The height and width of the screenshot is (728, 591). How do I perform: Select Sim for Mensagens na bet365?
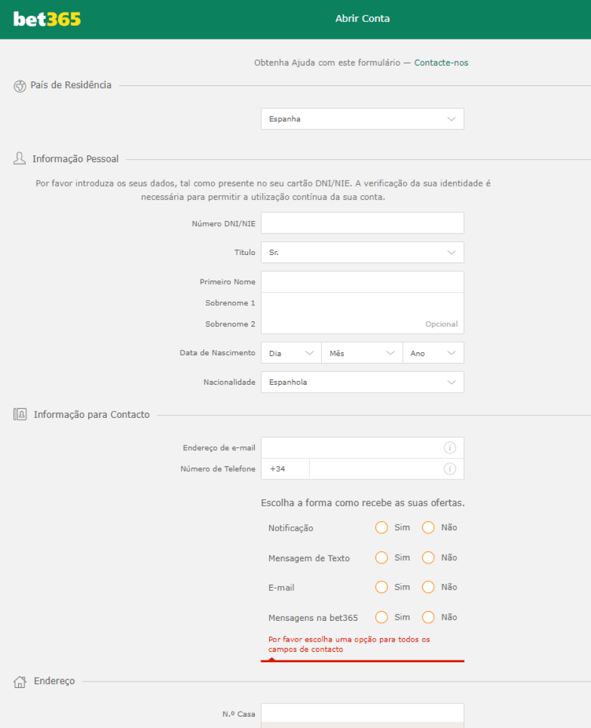[381, 617]
